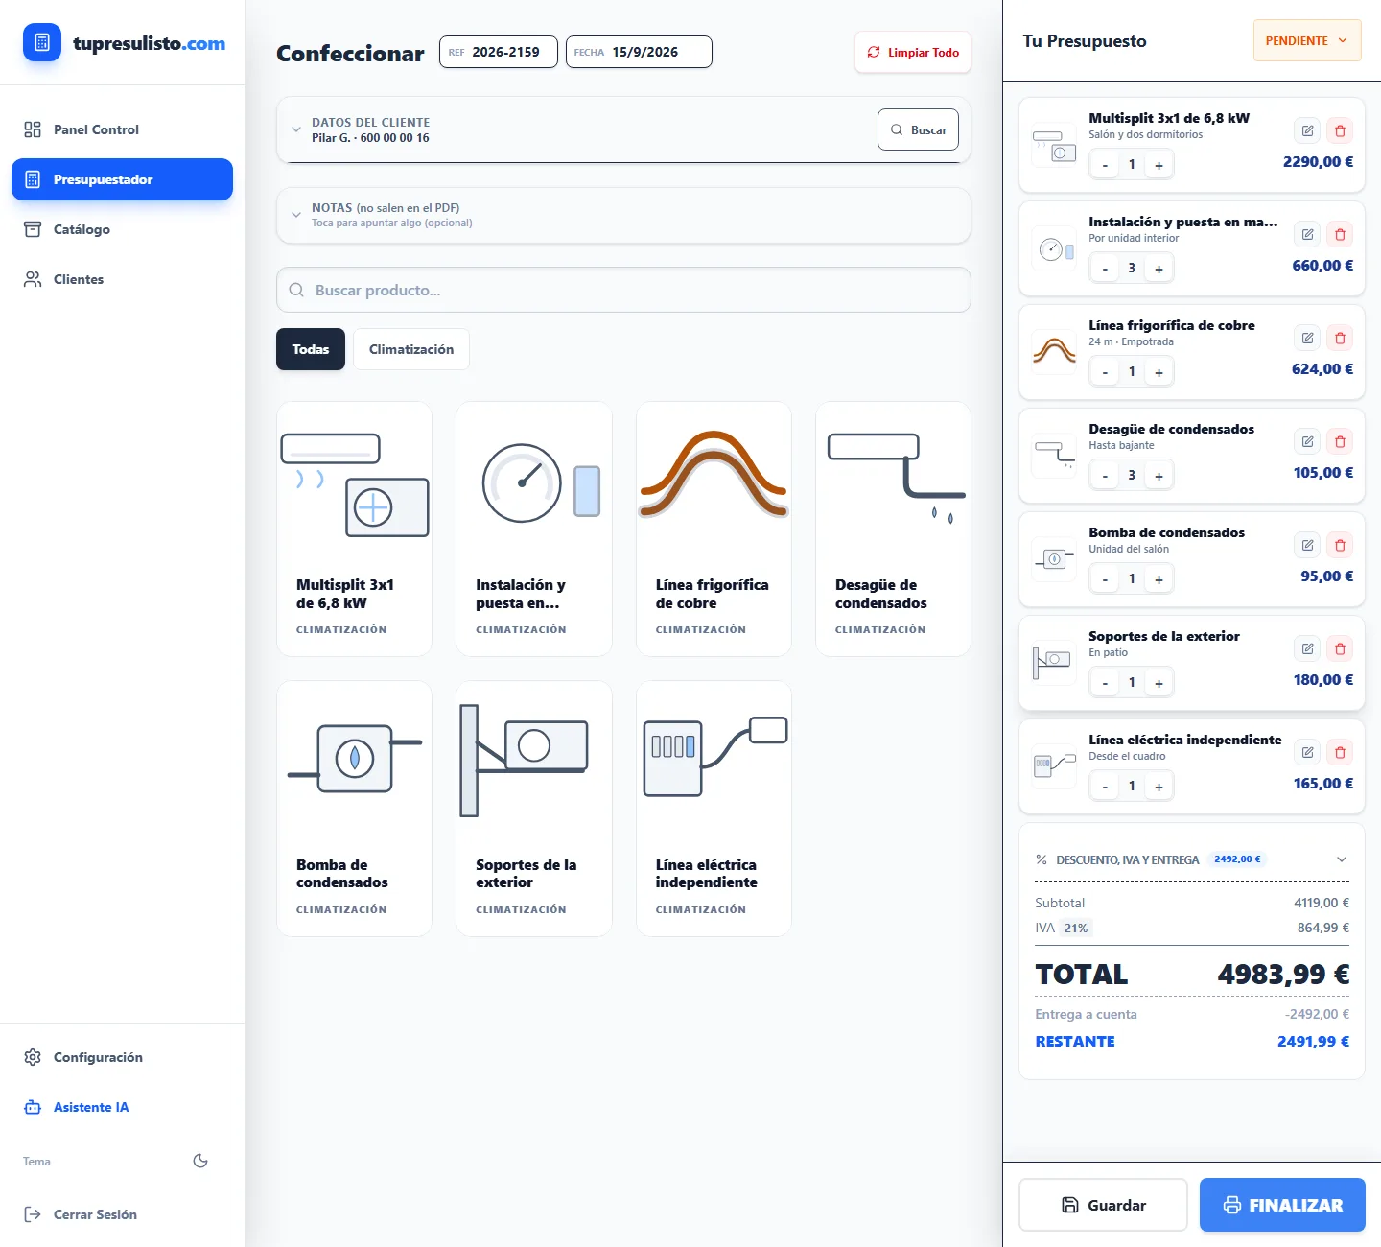The height and width of the screenshot is (1247, 1381).
Task: Add Línea frigorífica de cobre product card
Action: click(714, 529)
